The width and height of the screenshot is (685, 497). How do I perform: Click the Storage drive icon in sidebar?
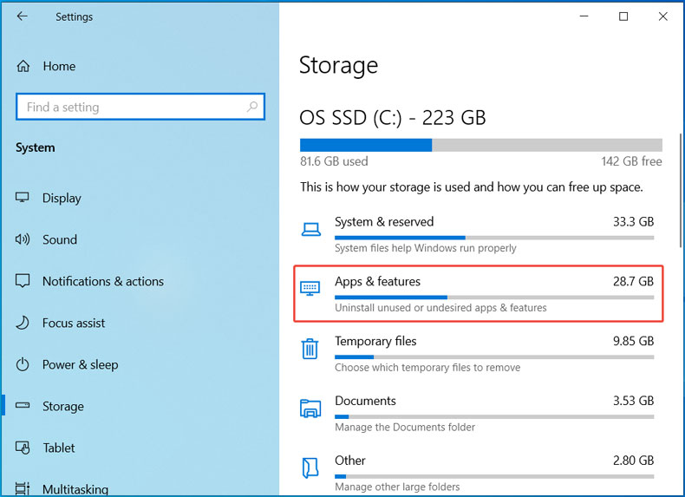23,405
